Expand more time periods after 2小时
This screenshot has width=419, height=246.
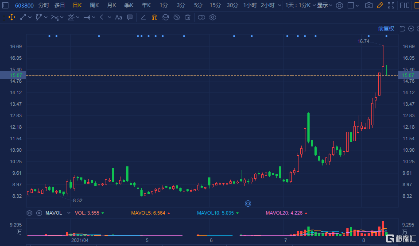point(279,5)
